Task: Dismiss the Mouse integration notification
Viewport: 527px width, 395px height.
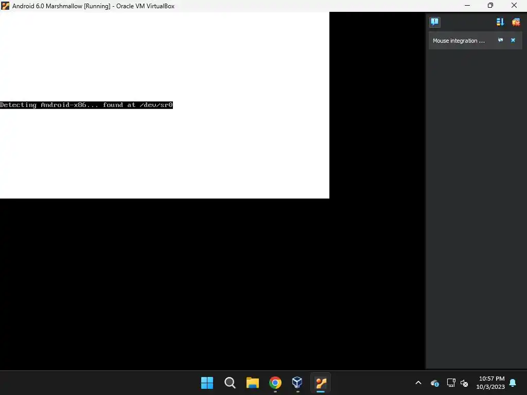Action: tap(513, 40)
